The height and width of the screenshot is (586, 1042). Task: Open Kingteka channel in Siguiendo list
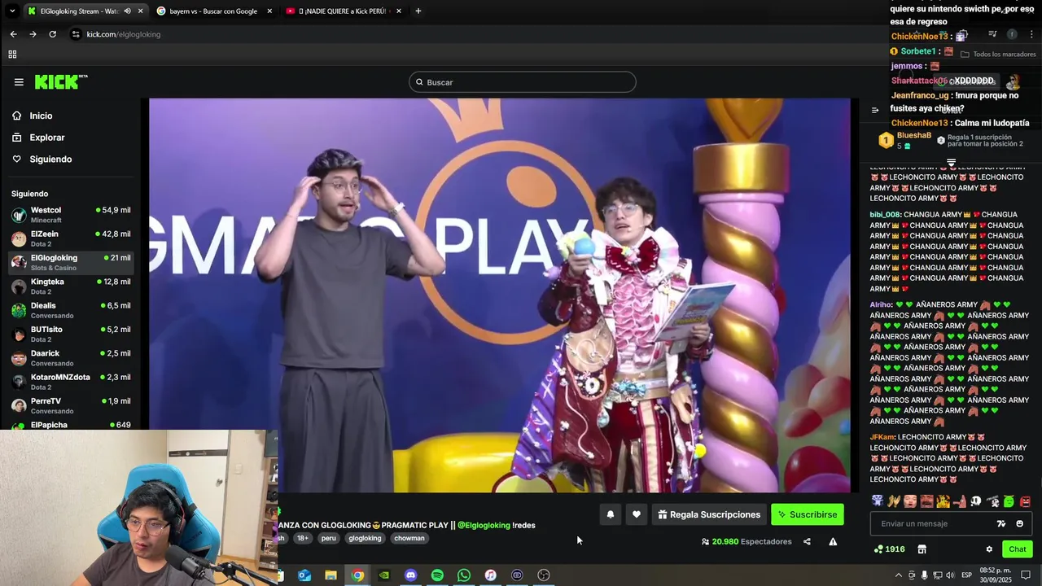70,286
